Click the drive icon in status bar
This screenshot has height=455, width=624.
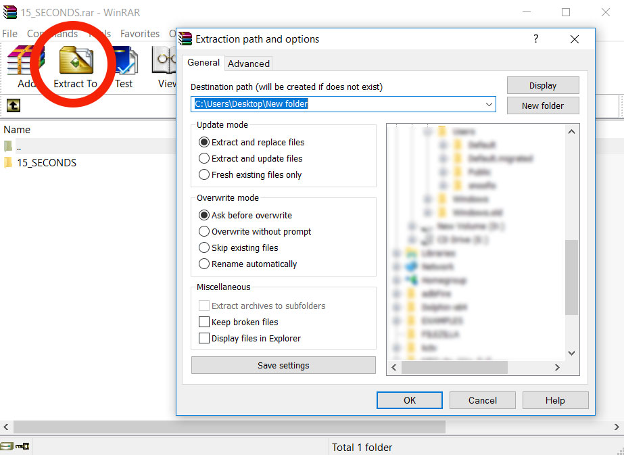(7, 446)
